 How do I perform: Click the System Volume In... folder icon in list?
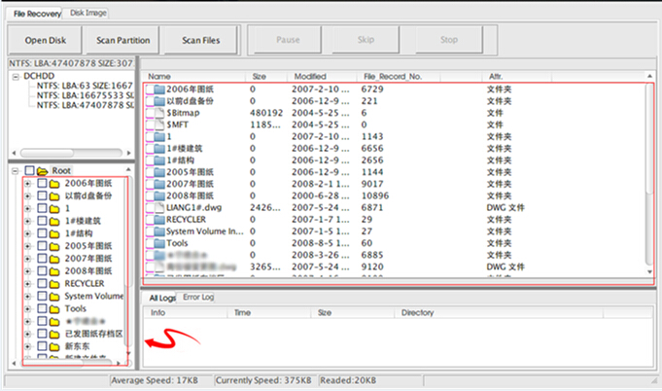[159, 231]
